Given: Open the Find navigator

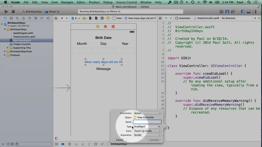Looking at the screenshot, I should (x=17, y=18).
